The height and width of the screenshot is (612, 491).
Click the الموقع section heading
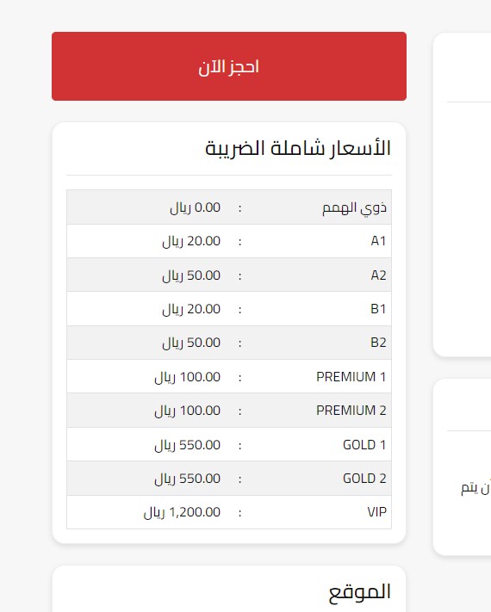(x=360, y=592)
